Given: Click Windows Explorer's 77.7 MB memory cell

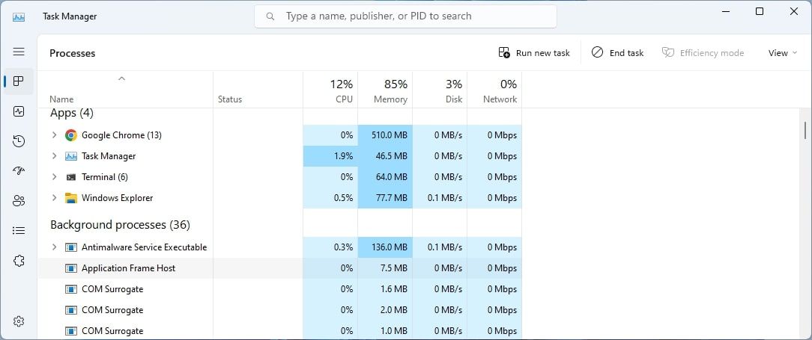Looking at the screenshot, I should 385,198.
